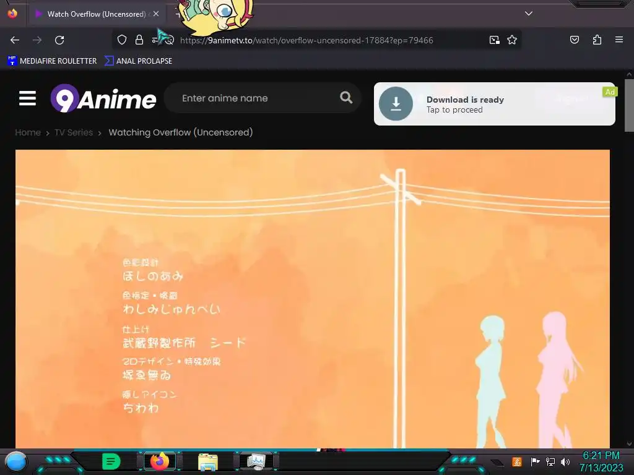634x475 pixels.
Task: Open the Start orb on the taskbar
Action: pyautogui.click(x=16, y=462)
